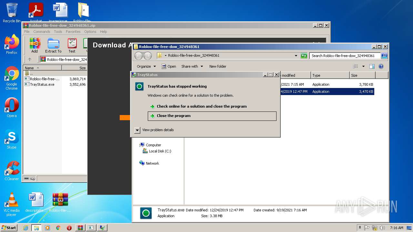Click the Windows Start button
This screenshot has height=232, width=413.
pyautogui.click(x=9, y=228)
